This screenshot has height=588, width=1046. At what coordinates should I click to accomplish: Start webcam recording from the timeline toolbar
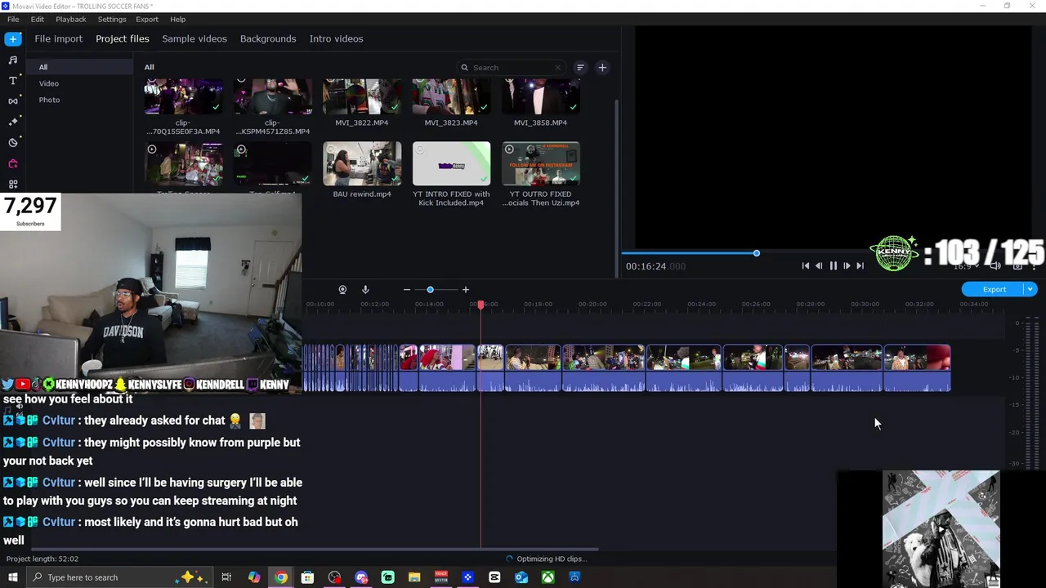click(342, 290)
